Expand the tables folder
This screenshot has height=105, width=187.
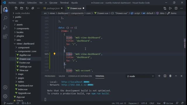click(20, 82)
